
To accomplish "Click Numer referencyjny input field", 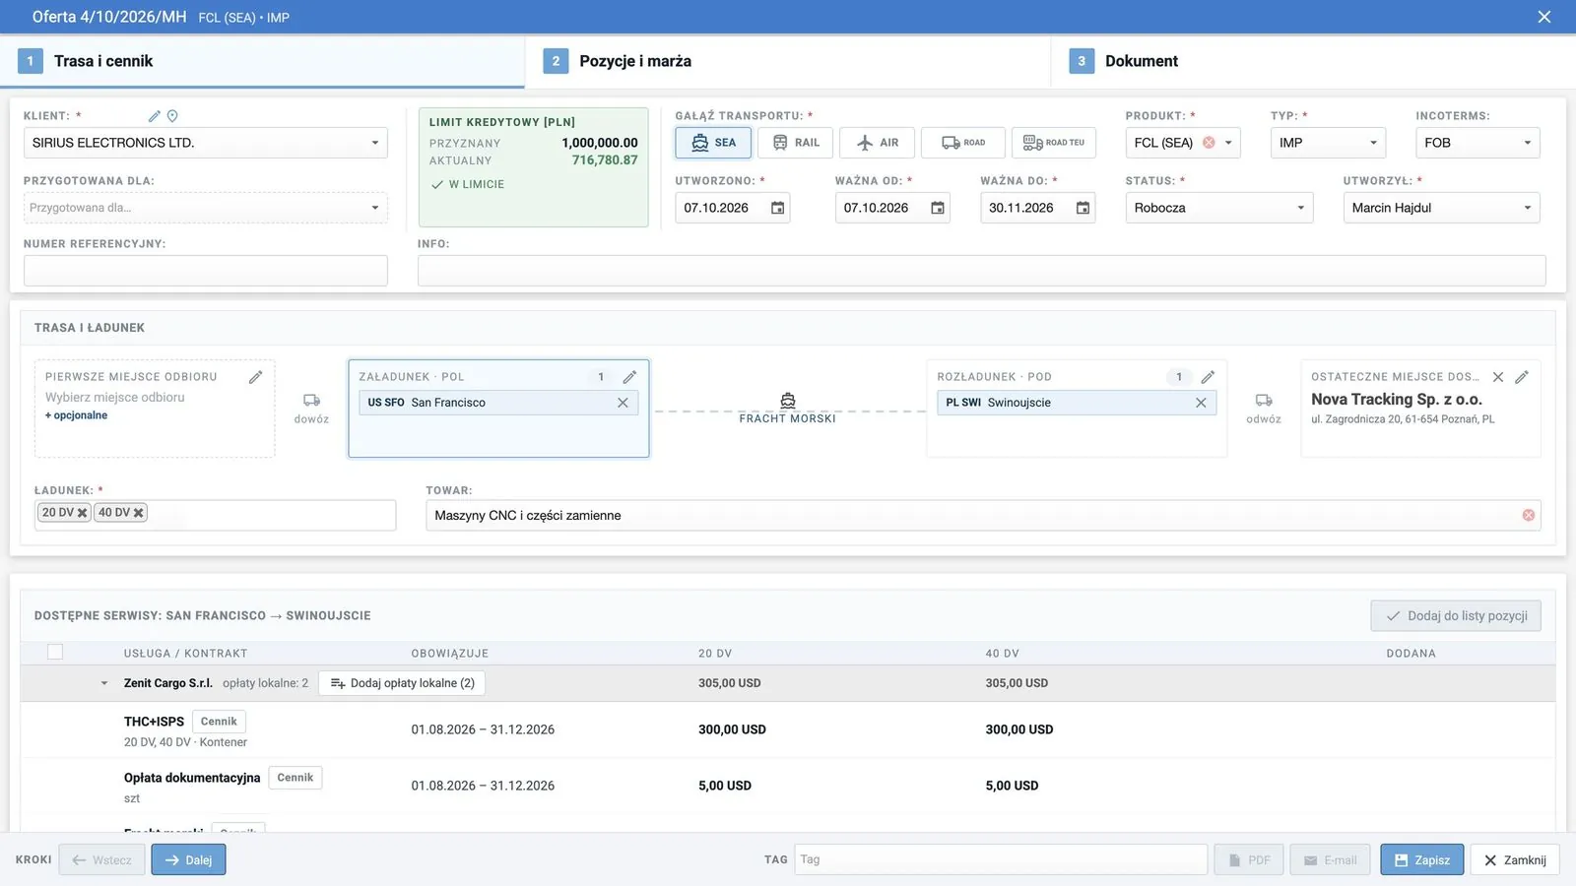I will click(x=205, y=271).
